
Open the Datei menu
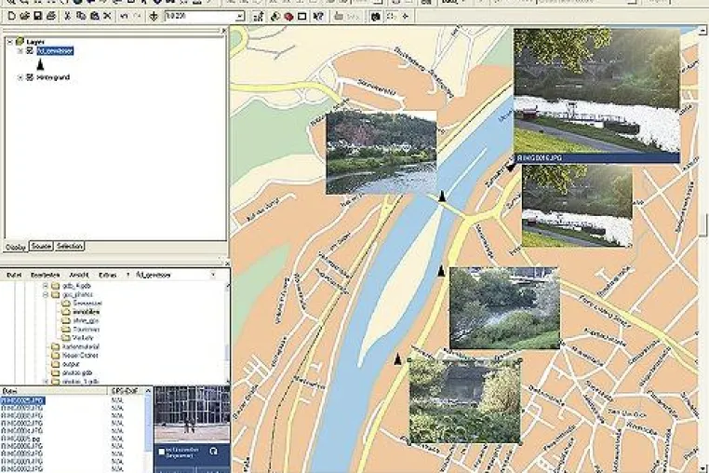tap(14, 275)
